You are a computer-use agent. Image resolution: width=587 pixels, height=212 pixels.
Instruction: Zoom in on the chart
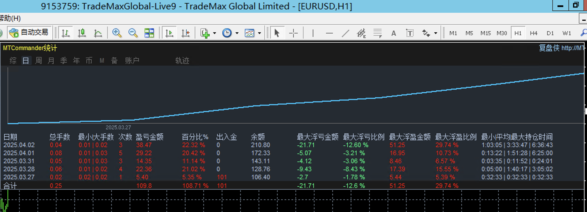(x=117, y=33)
